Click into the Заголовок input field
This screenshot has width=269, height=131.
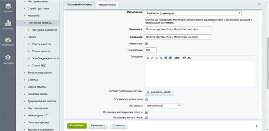178,30
